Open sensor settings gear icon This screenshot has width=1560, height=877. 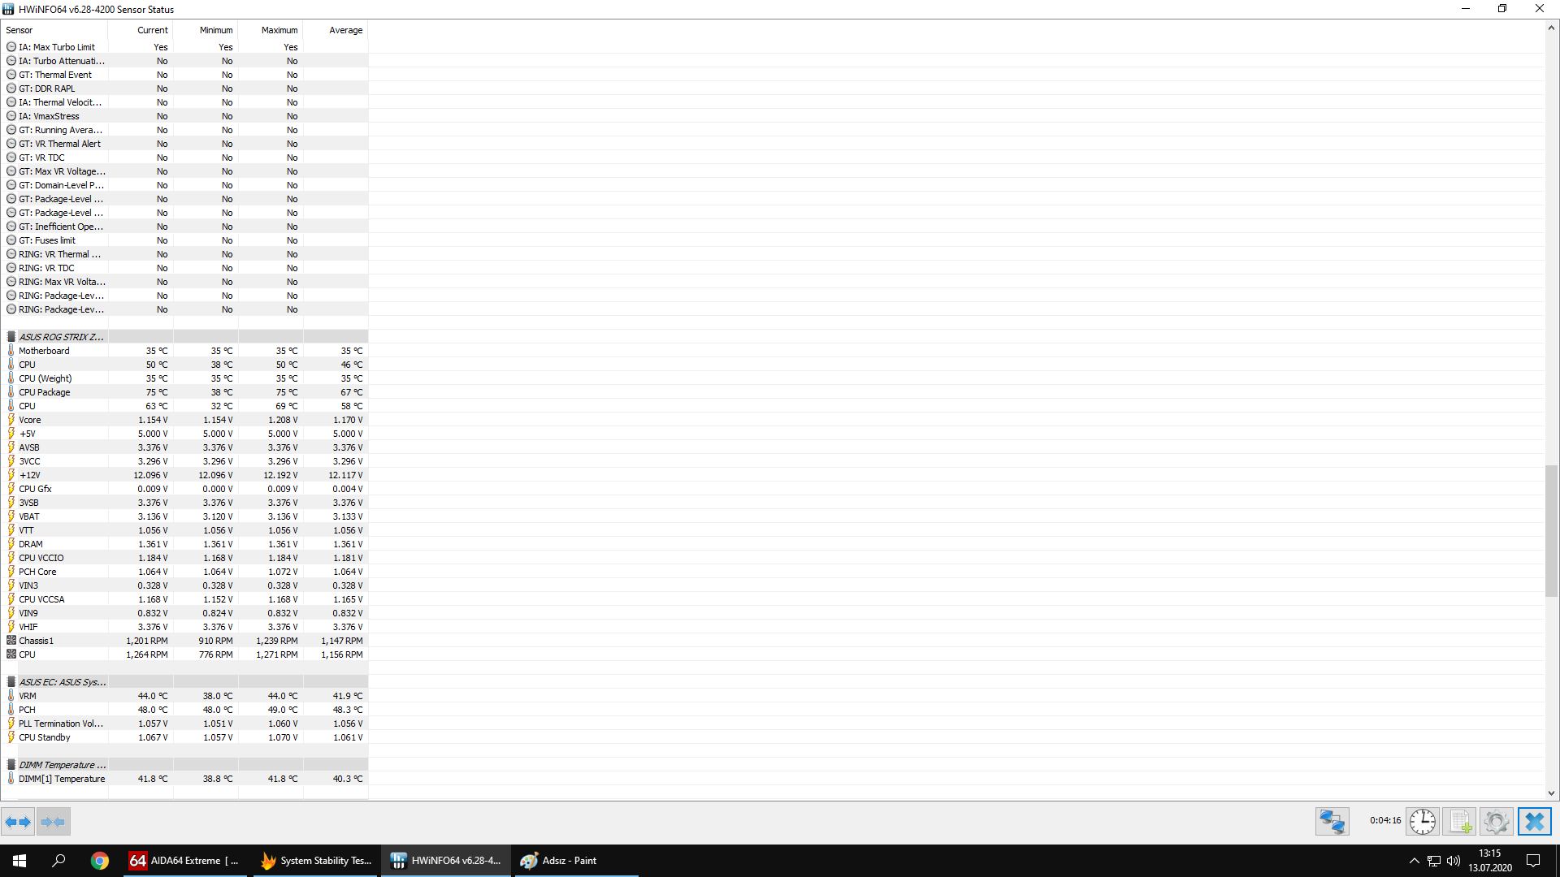(1496, 822)
